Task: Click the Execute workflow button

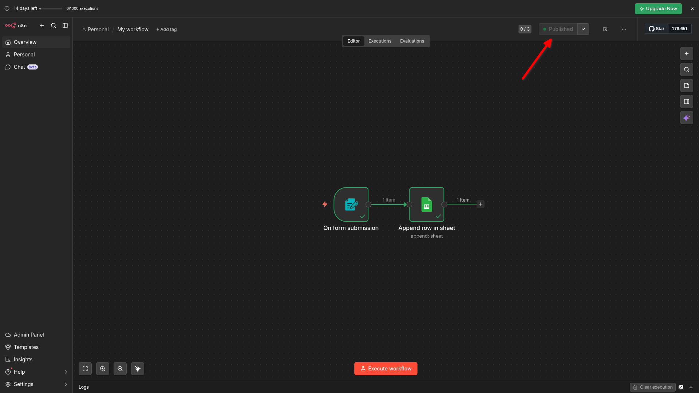Action: click(x=386, y=369)
